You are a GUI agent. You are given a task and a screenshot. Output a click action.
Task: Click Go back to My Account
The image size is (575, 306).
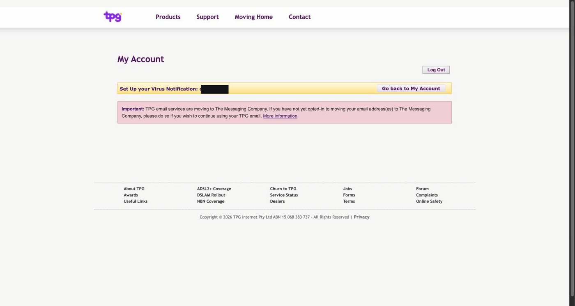point(411,89)
